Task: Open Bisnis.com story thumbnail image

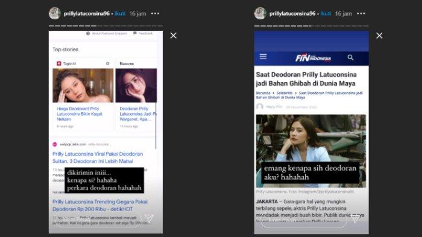Action: pos(136,86)
